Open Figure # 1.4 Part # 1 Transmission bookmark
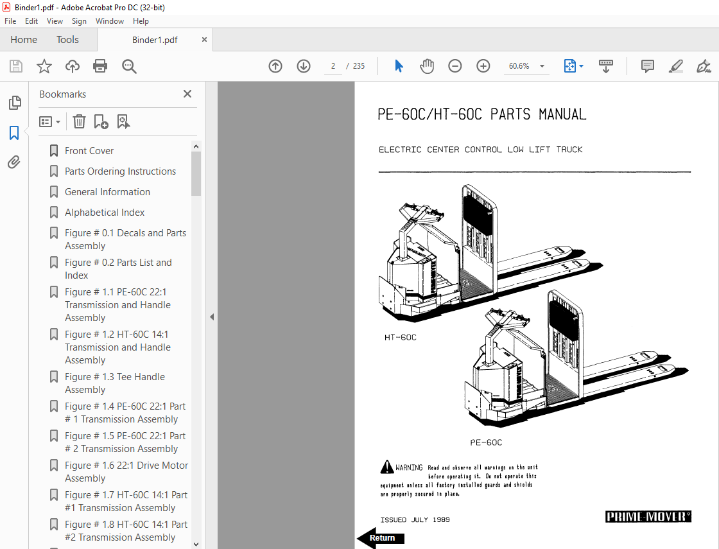 125,413
